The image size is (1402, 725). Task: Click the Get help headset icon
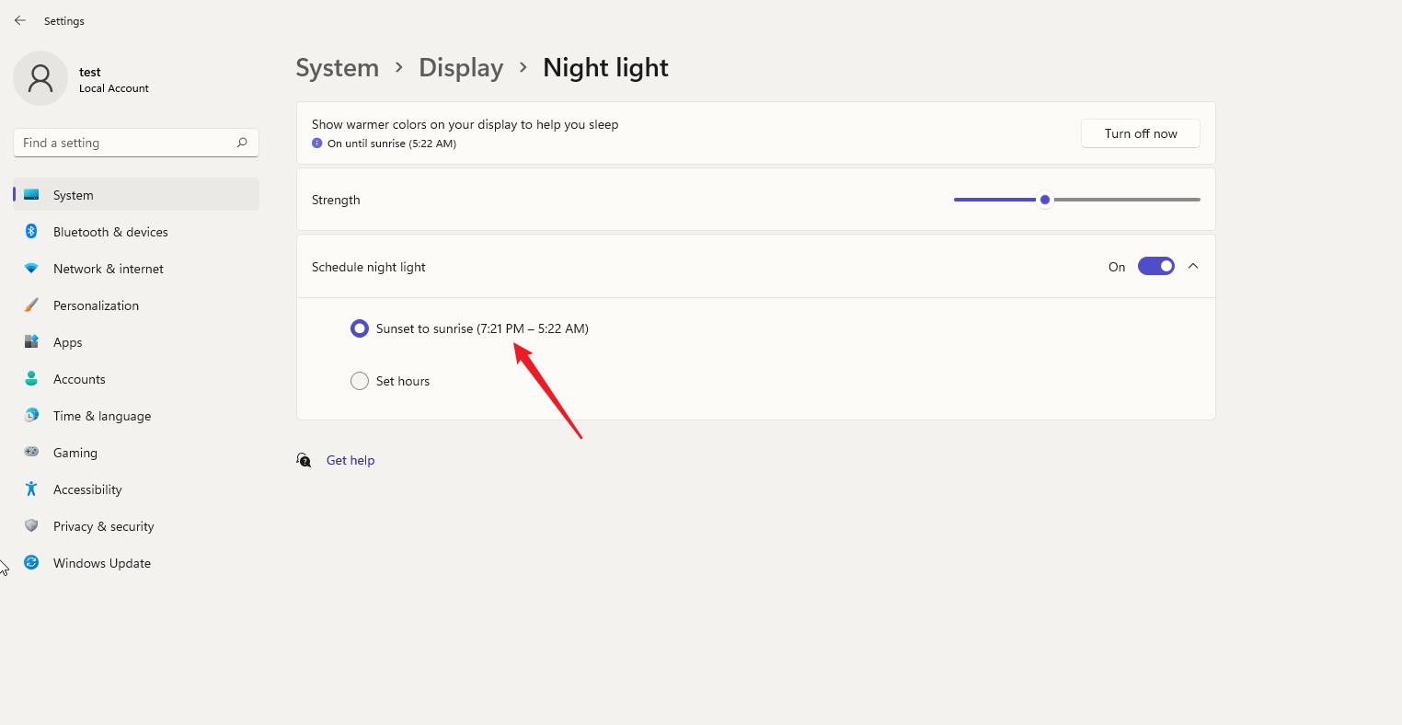304,459
